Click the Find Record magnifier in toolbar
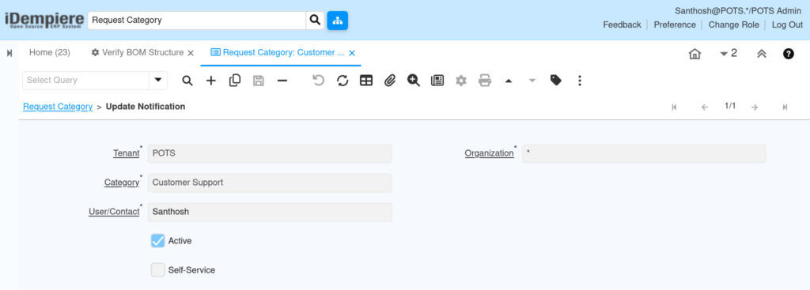 187,81
